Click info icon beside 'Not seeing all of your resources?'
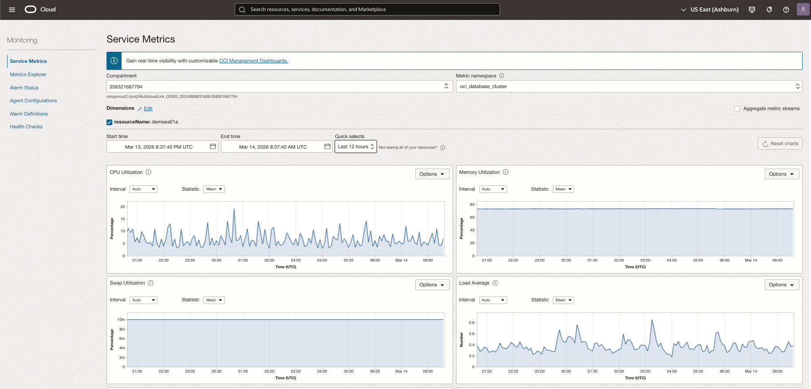This screenshot has height=389, width=811. (x=442, y=148)
